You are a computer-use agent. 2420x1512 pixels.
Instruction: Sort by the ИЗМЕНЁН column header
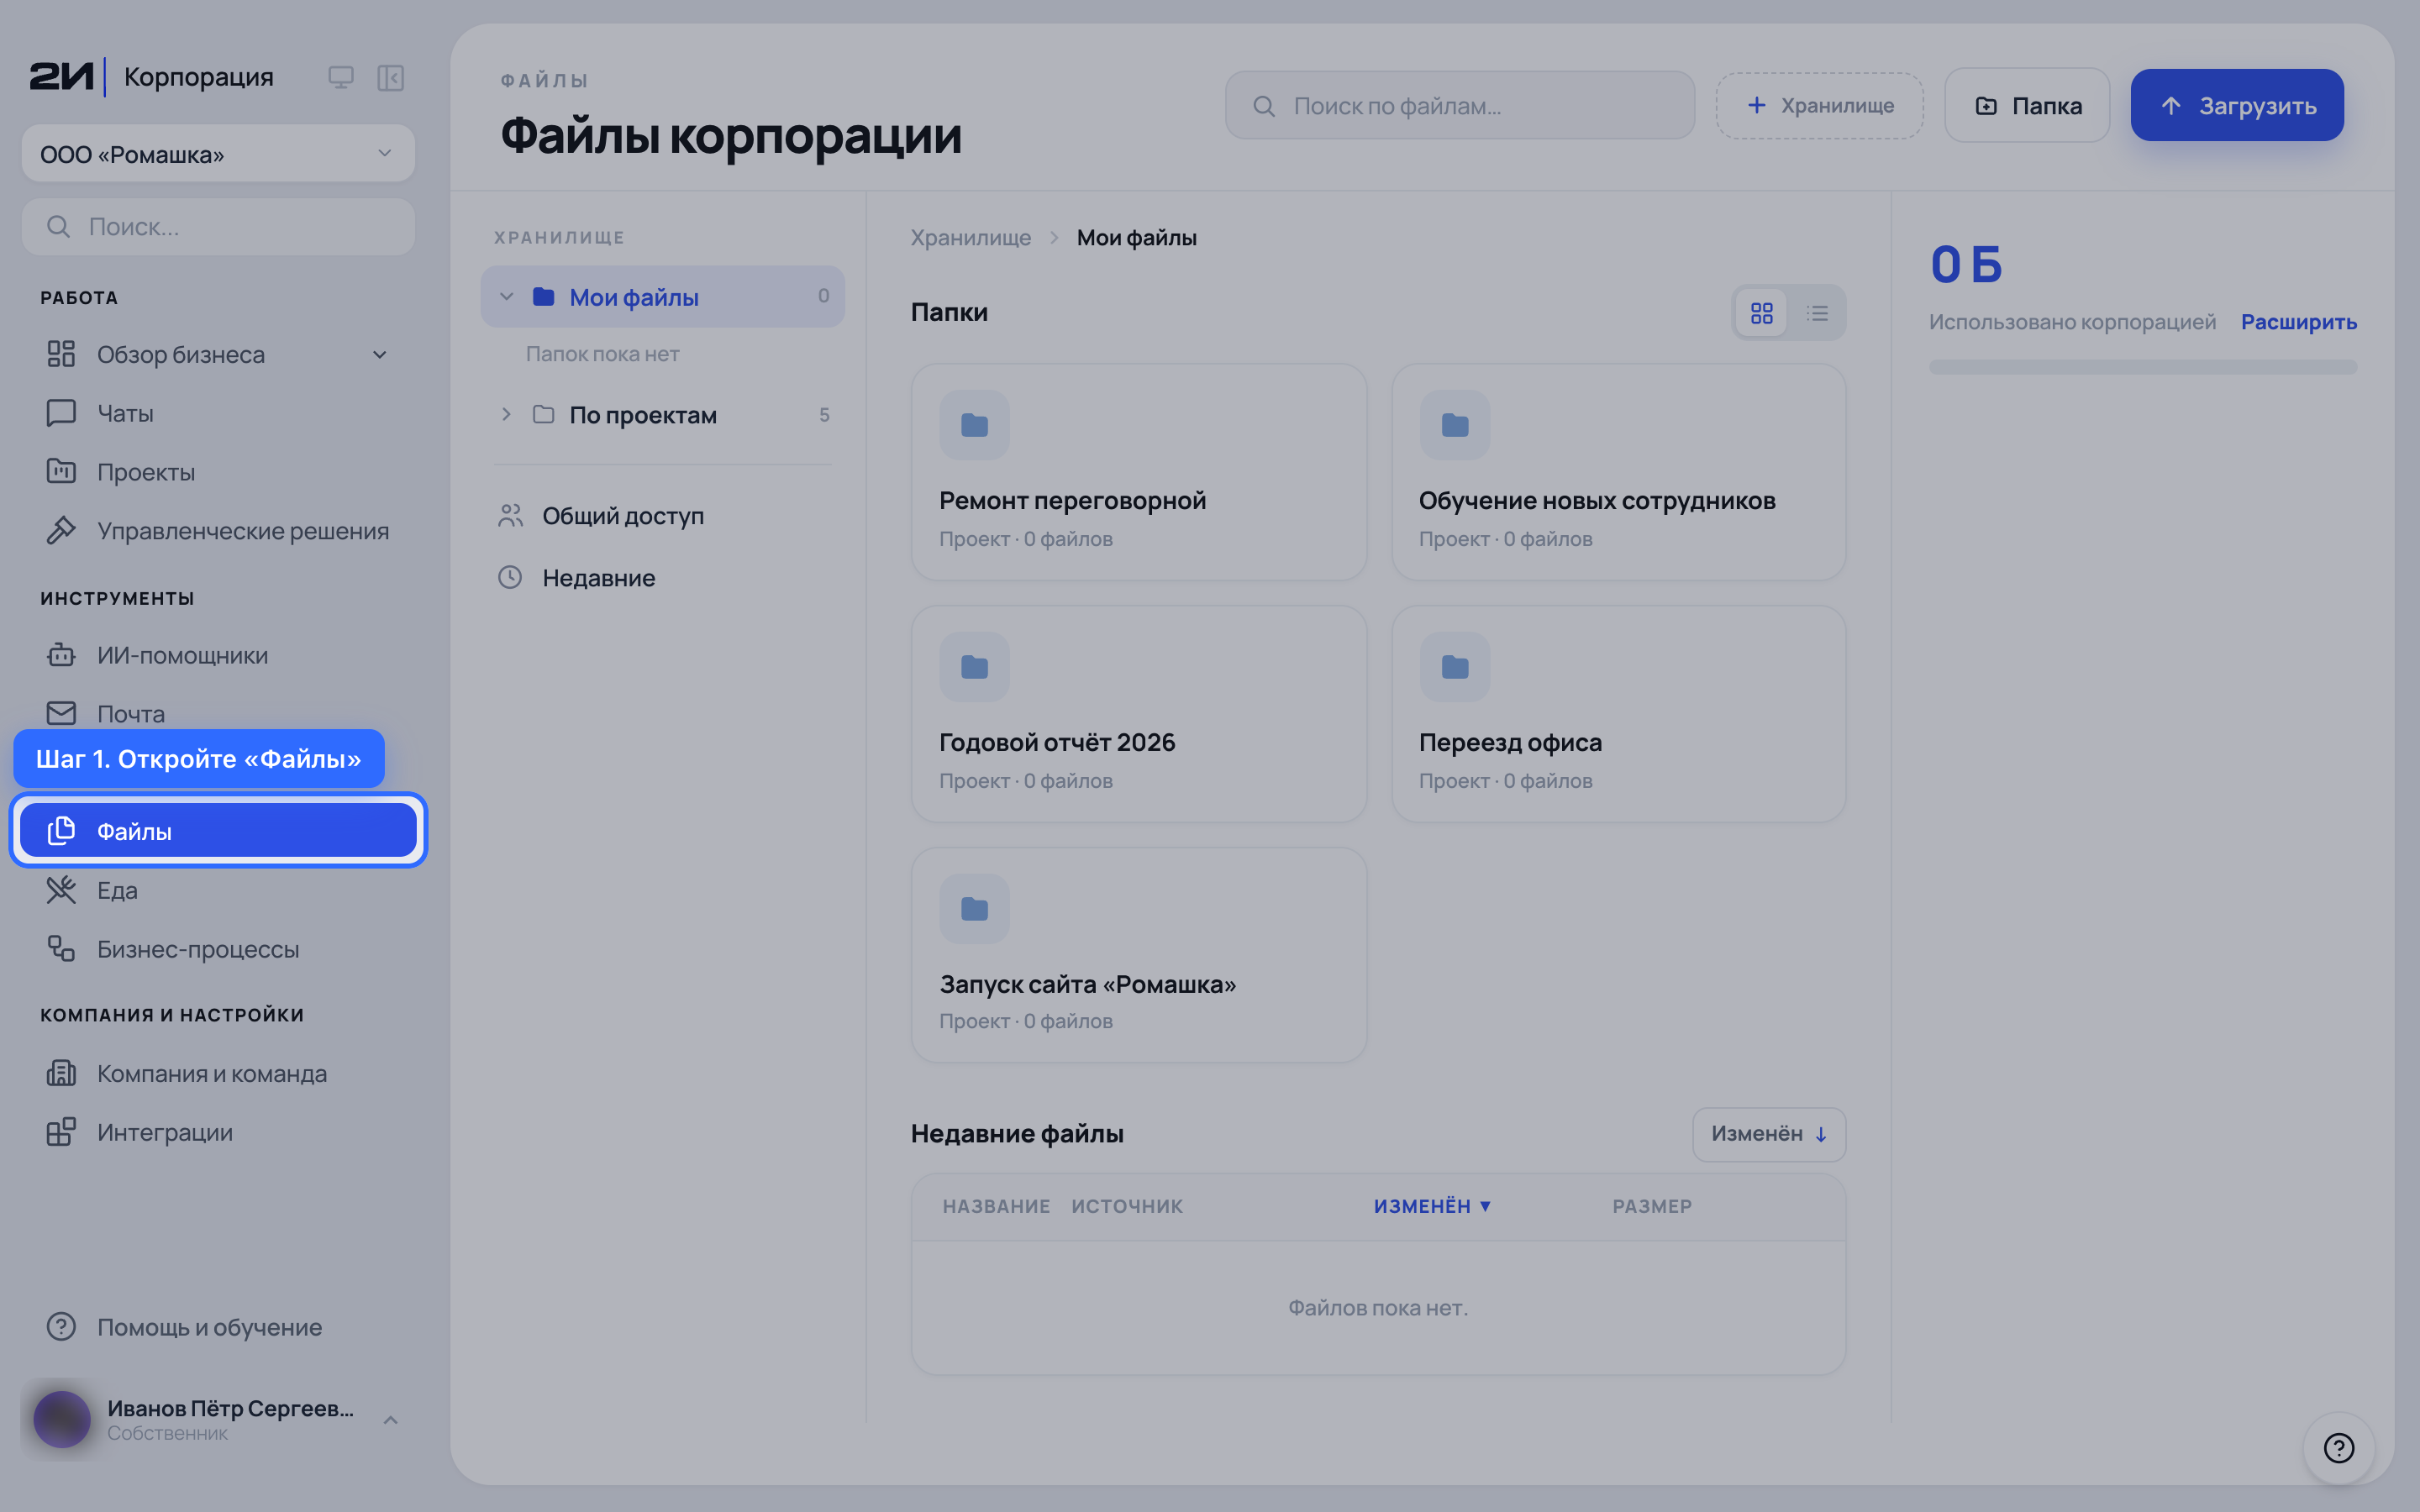click(x=1432, y=1206)
